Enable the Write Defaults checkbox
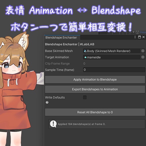Screen dimensions: 146x146 [x=85, y=97]
